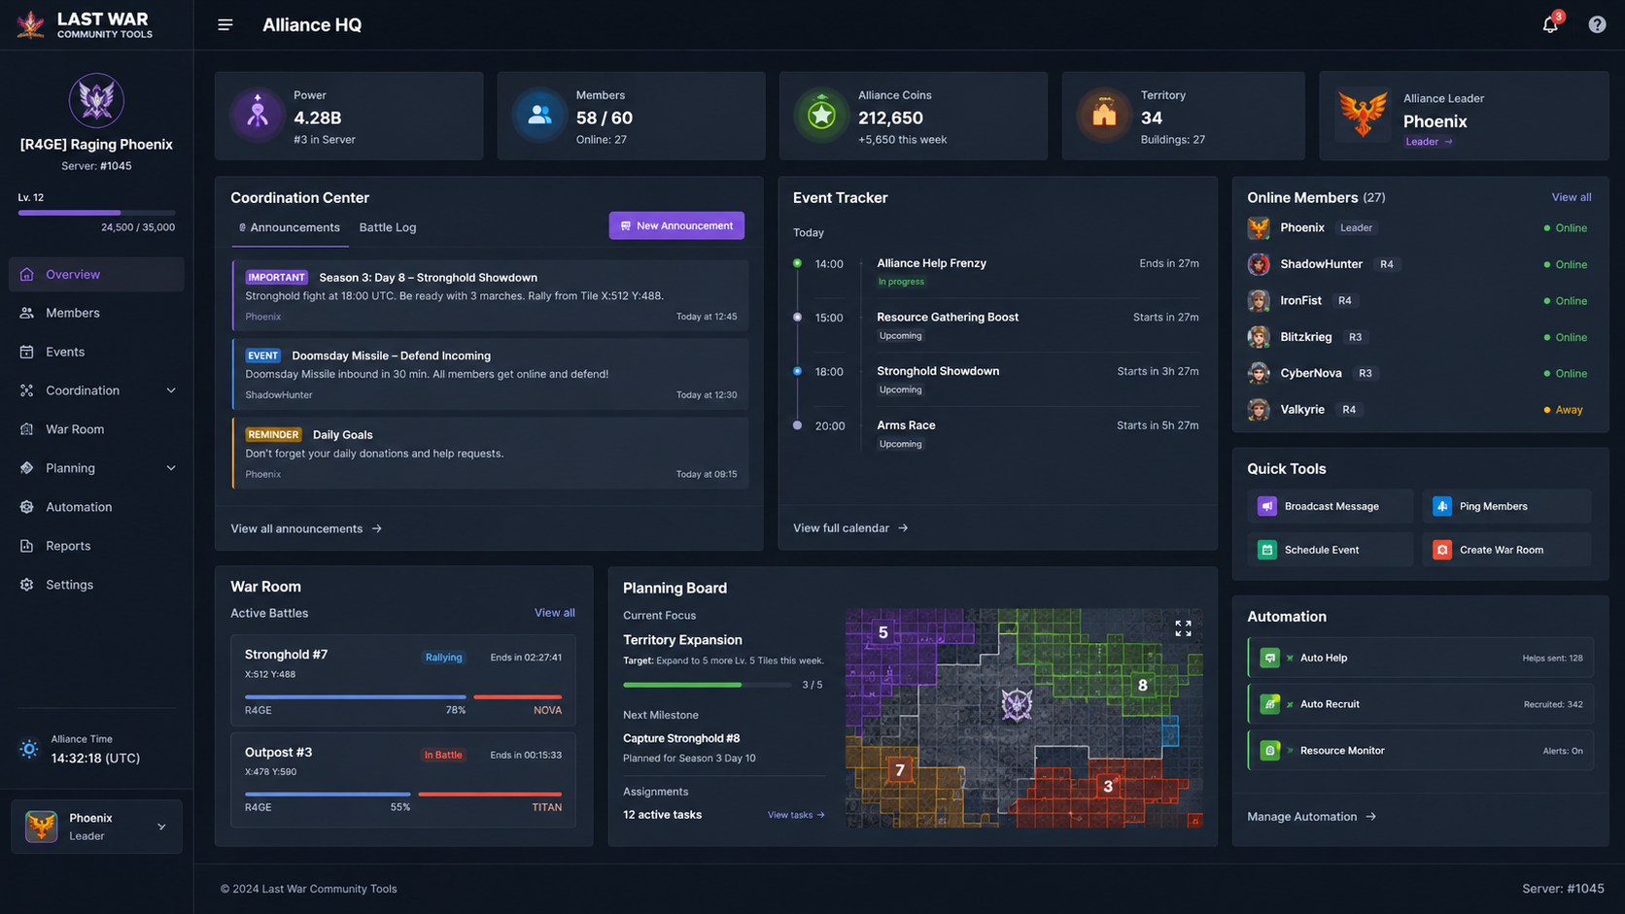Click the Territory building icon
The height and width of the screenshot is (914, 1625).
point(1104,116)
